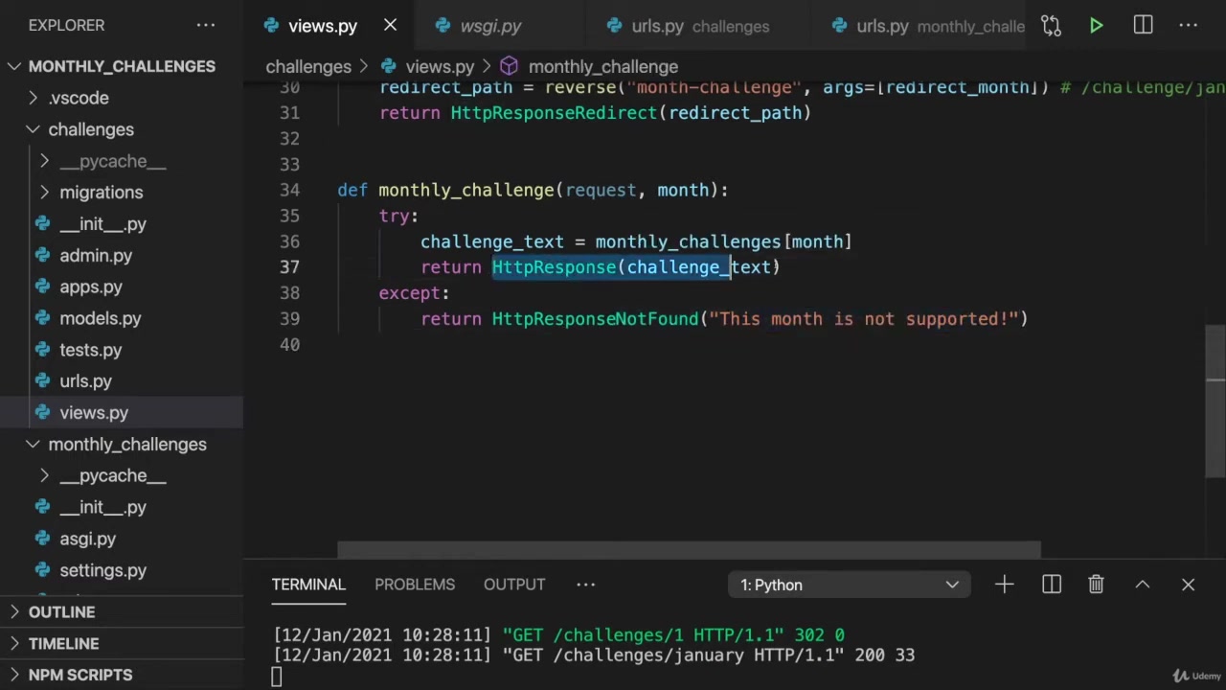Image resolution: width=1226 pixels, height=690 pixels.
Task: Add a new terminal with plus icon
Action: 1004,585
